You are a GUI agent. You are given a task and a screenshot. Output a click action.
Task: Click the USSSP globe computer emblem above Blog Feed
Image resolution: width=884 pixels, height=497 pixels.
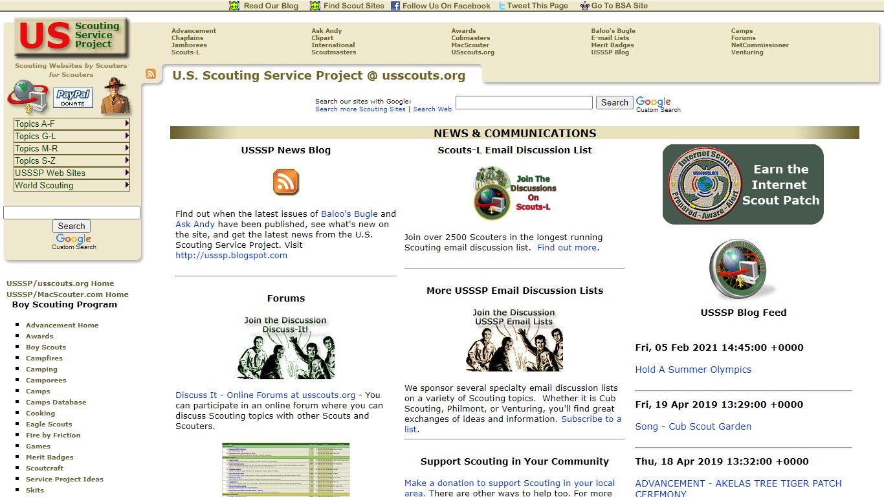pyautogui.click(x=743, y=269)
